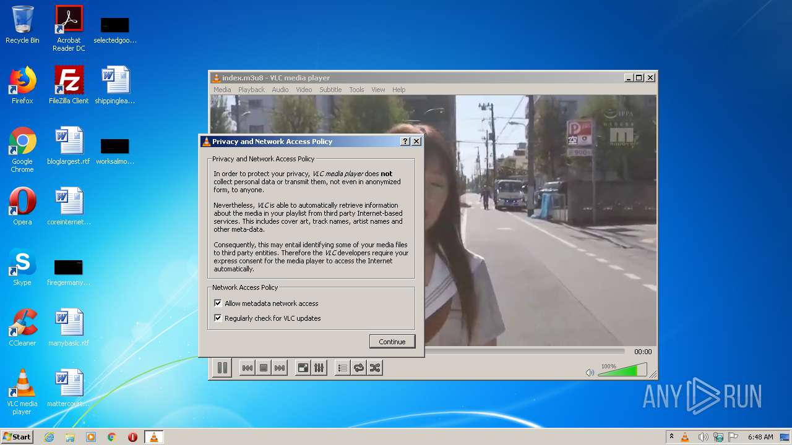
Task: Click the network tray icon
Action: pyautogui.click(x=718, y=437)
